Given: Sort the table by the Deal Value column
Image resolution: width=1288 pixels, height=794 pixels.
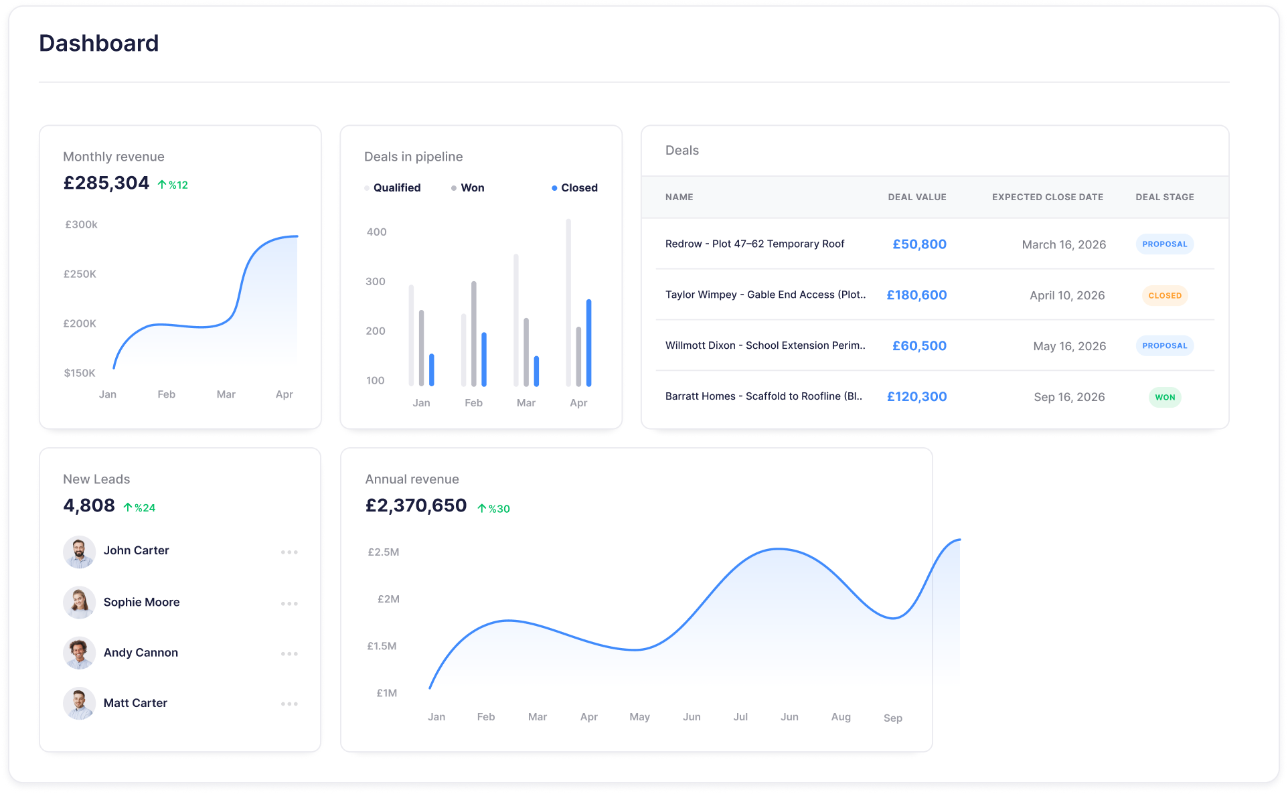Looking at the screenshot, I should pos(916,197).
